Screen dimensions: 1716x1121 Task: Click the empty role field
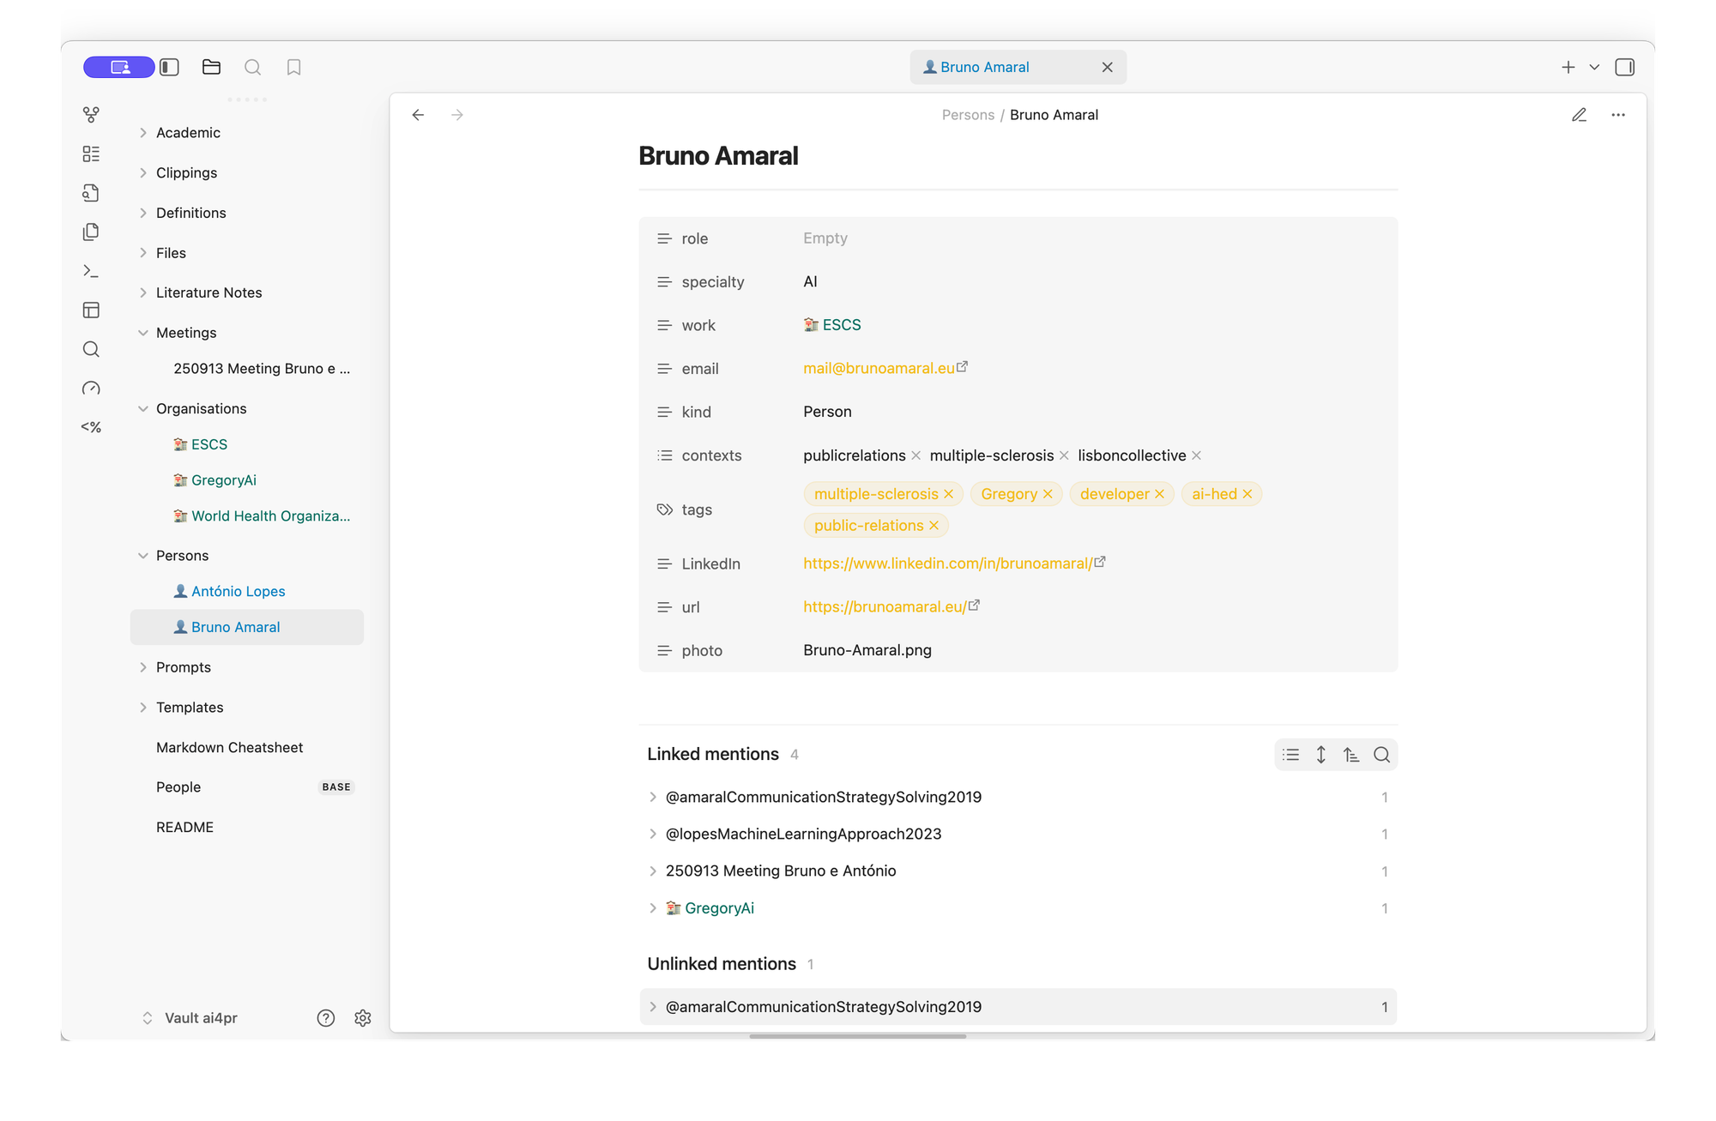click(x=825, y=238)
